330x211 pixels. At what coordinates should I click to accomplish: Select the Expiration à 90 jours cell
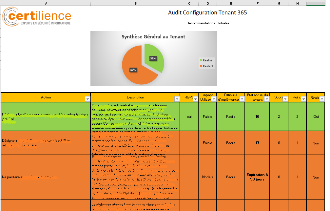pyautogui.click(x=257, y=177)
